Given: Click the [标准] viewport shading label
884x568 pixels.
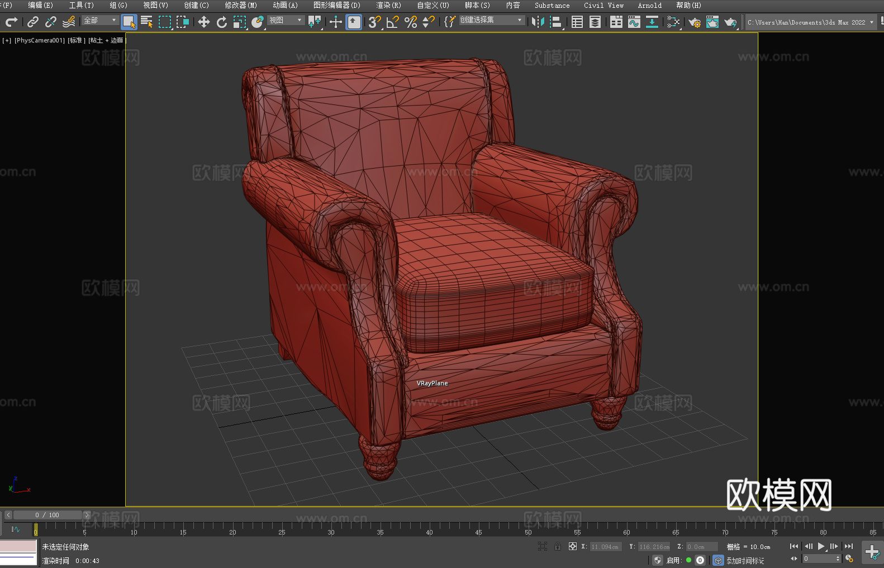Looking at the screenshot, I should pos(77,40).
